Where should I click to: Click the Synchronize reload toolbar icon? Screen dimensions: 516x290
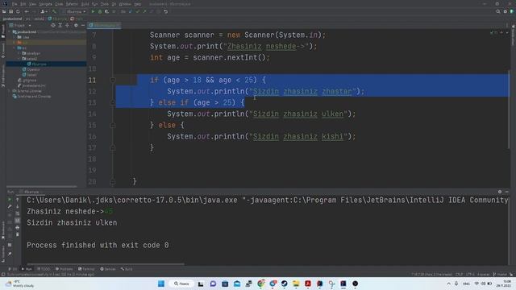[x=18, y=11]
